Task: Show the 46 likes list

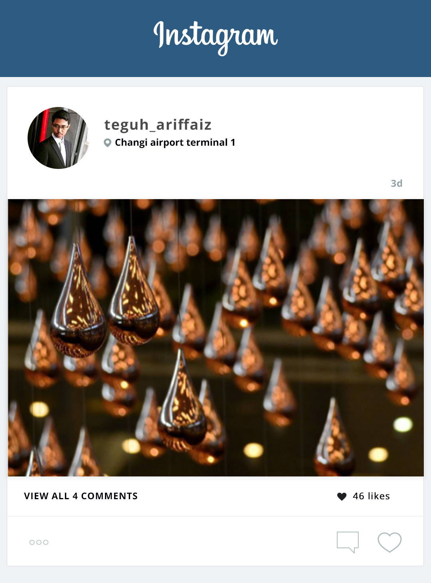Action: coord(371,496)
